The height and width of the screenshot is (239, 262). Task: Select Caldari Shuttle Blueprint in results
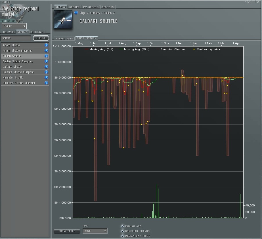(25, 61)
